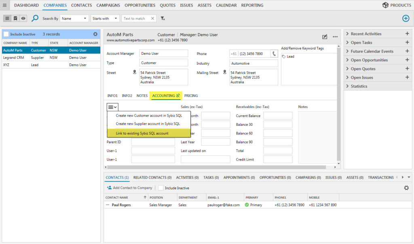Screen dimensions: 414x244
Task: Switch to the PRICING tab
Action: pyautogui.click(x=191, y=96)
